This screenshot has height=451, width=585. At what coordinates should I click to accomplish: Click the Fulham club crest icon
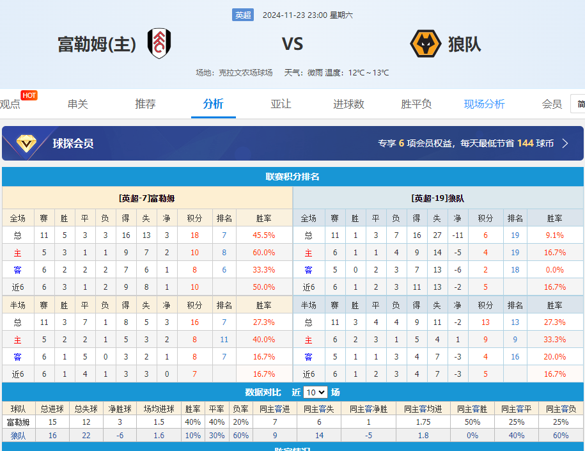(x=159, y=44)
